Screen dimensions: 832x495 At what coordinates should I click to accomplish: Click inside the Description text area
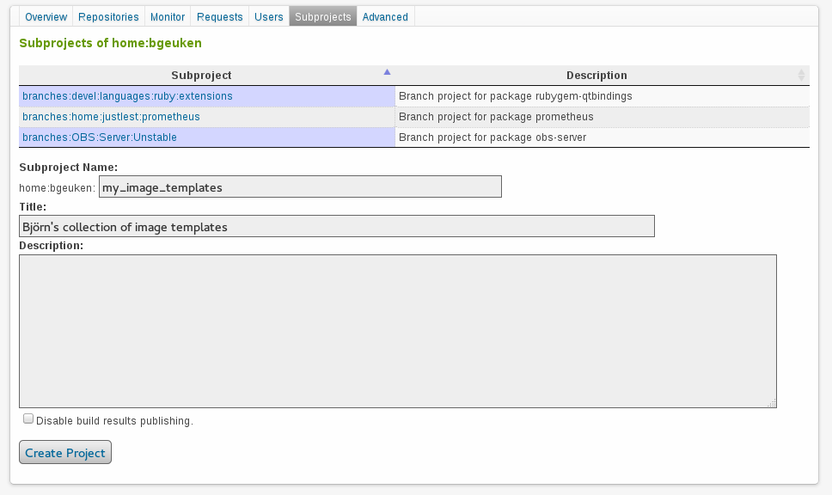(x=397, y=331)
